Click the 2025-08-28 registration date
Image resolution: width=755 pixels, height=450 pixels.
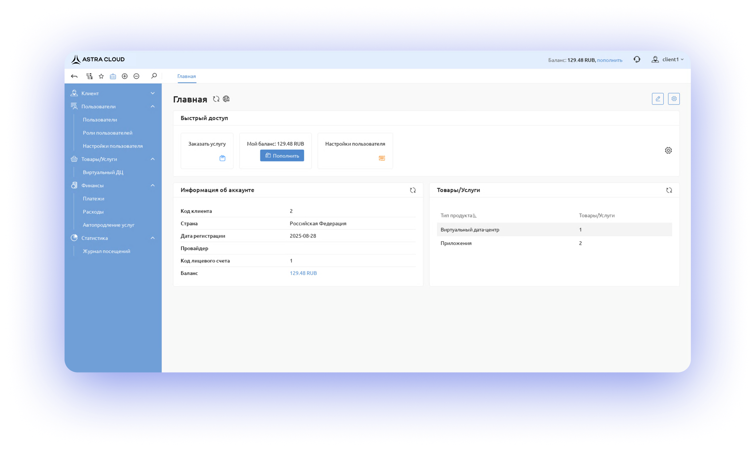pos(303,236)
